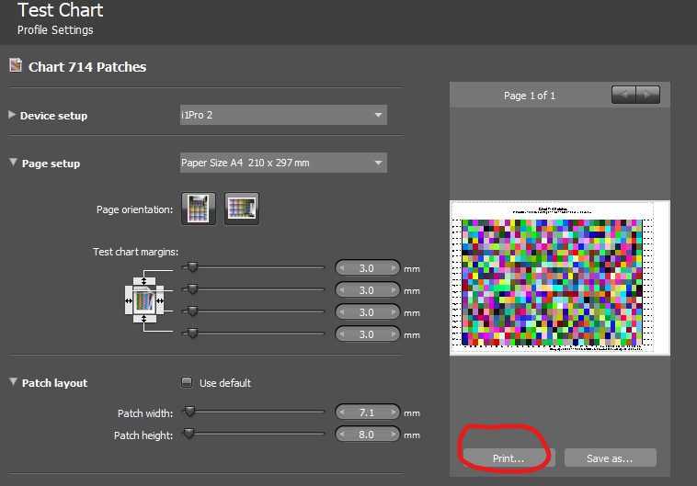Select portrait page orientation icon
Screen dimensions: 697x486
[x=200, y=209]
